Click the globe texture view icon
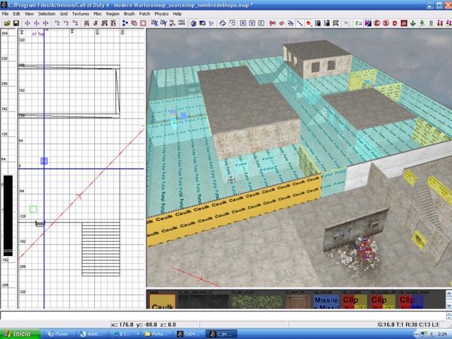452x339 pixels. pos(194,23)
